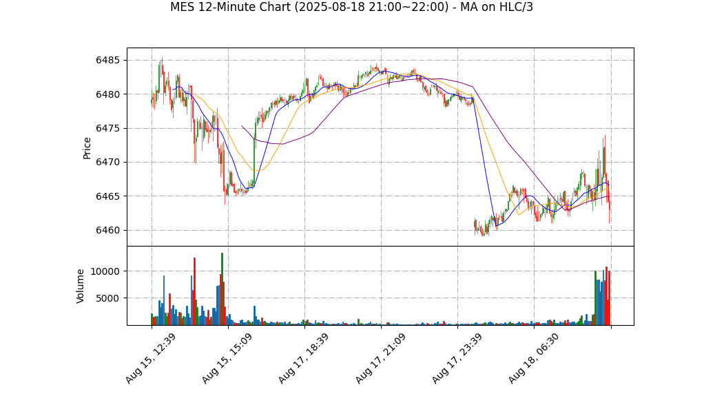Click the 'Volume' y-axis title

[x=80, y=286]
